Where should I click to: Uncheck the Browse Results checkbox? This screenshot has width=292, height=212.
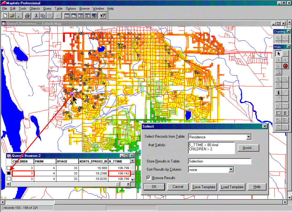tap(149, 178)
